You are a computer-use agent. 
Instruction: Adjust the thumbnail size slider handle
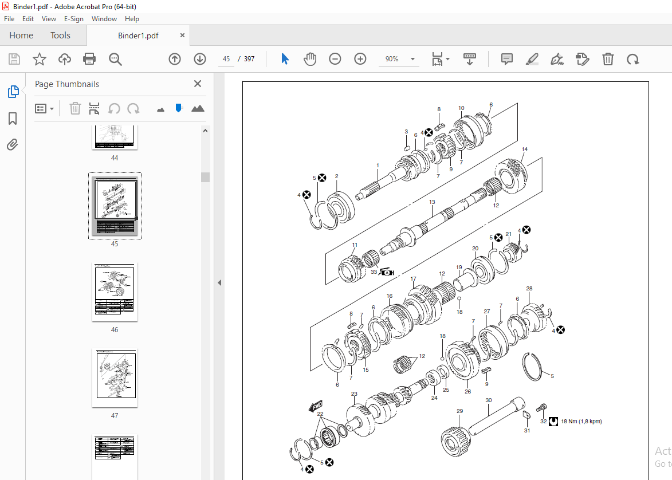[179, 108]
